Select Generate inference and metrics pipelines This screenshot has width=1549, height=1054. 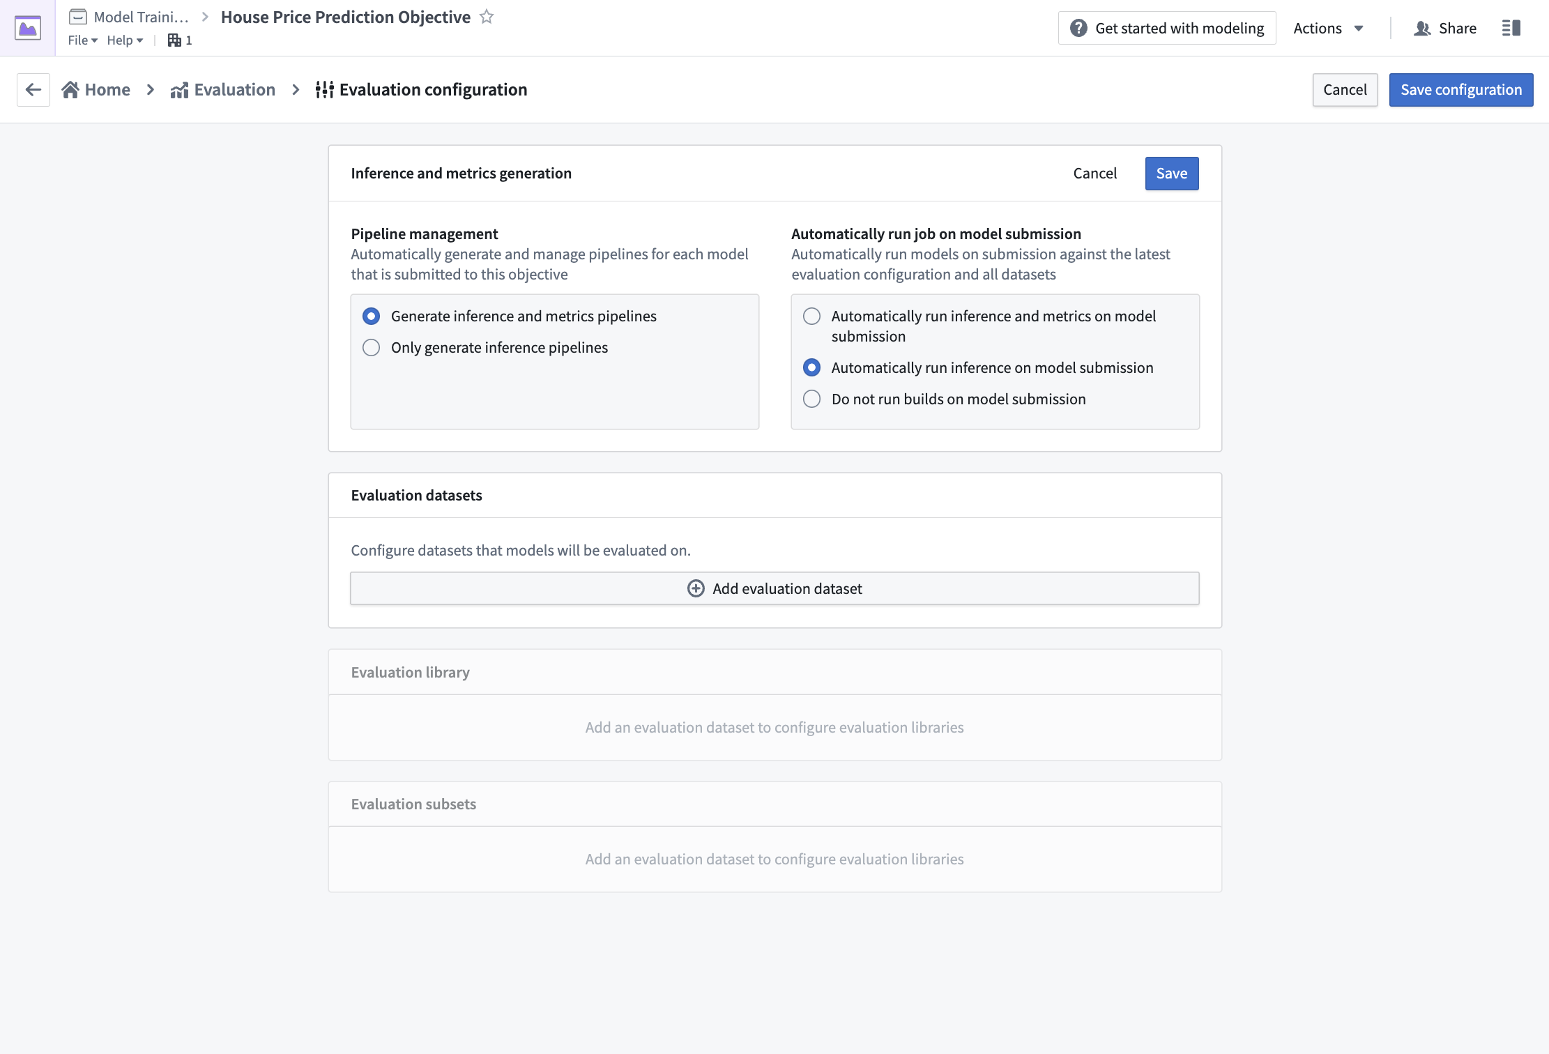point(371,316)
